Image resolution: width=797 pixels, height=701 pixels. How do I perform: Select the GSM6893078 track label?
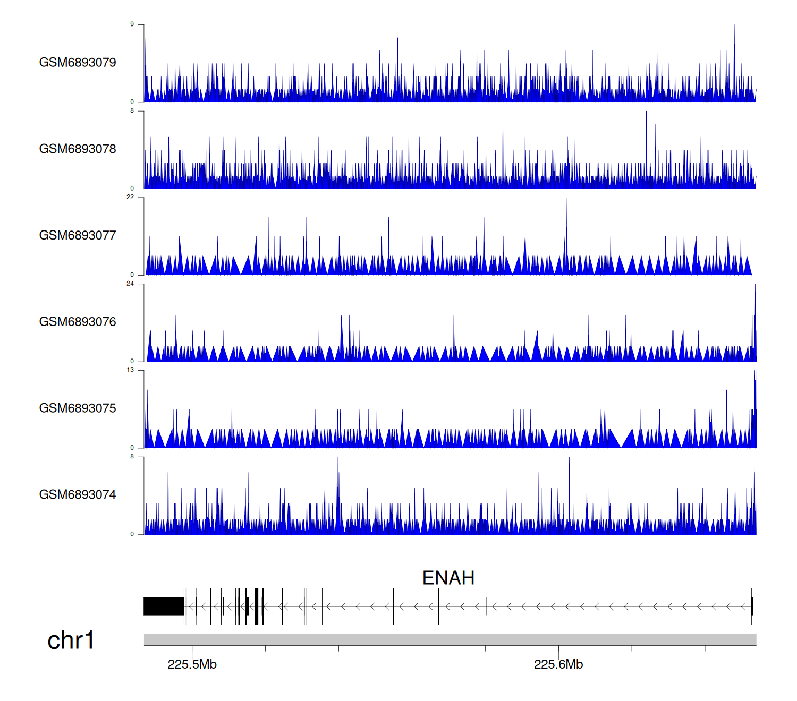pos(78,149)
